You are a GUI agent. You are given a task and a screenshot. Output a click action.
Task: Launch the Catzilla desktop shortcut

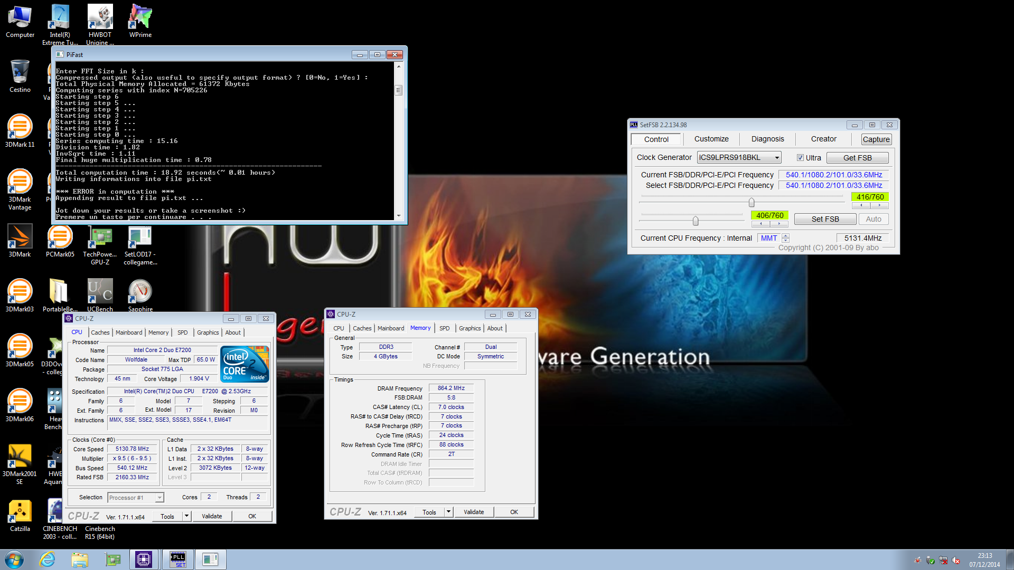click(x=20, y=515)
